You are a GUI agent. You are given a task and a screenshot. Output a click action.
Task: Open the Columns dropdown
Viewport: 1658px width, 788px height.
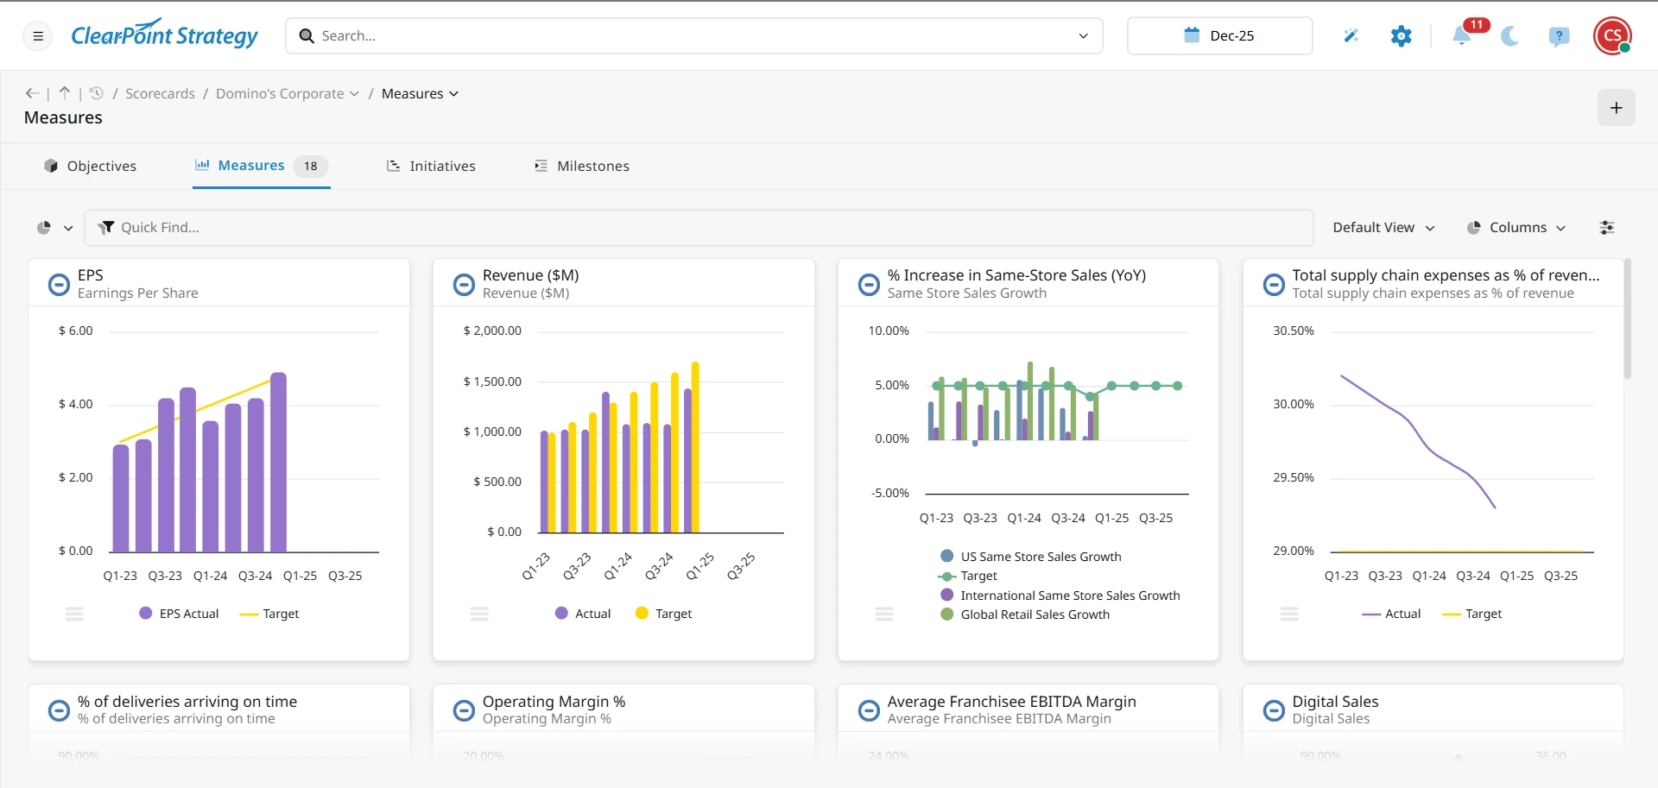(1516, 228)
